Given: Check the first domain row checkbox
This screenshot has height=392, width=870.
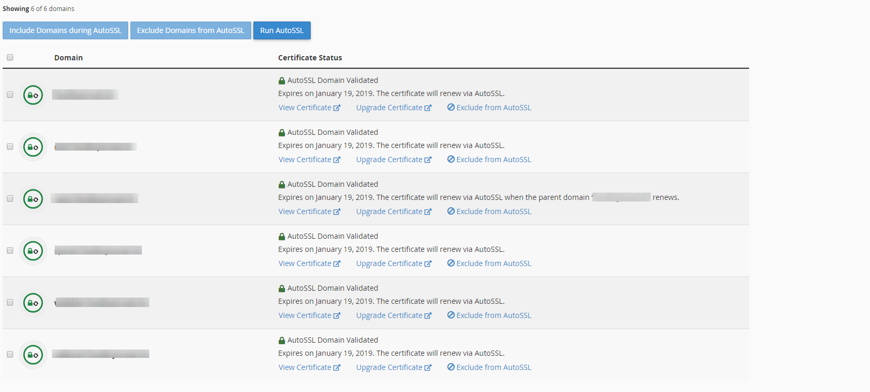Looking at the screenshot, I should (x=10, y=94).
